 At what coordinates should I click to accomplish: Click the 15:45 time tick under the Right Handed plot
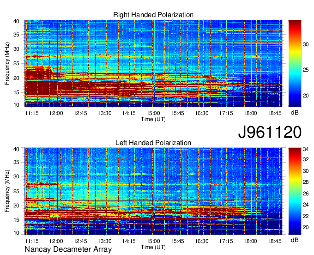click(x=177, y=113)
